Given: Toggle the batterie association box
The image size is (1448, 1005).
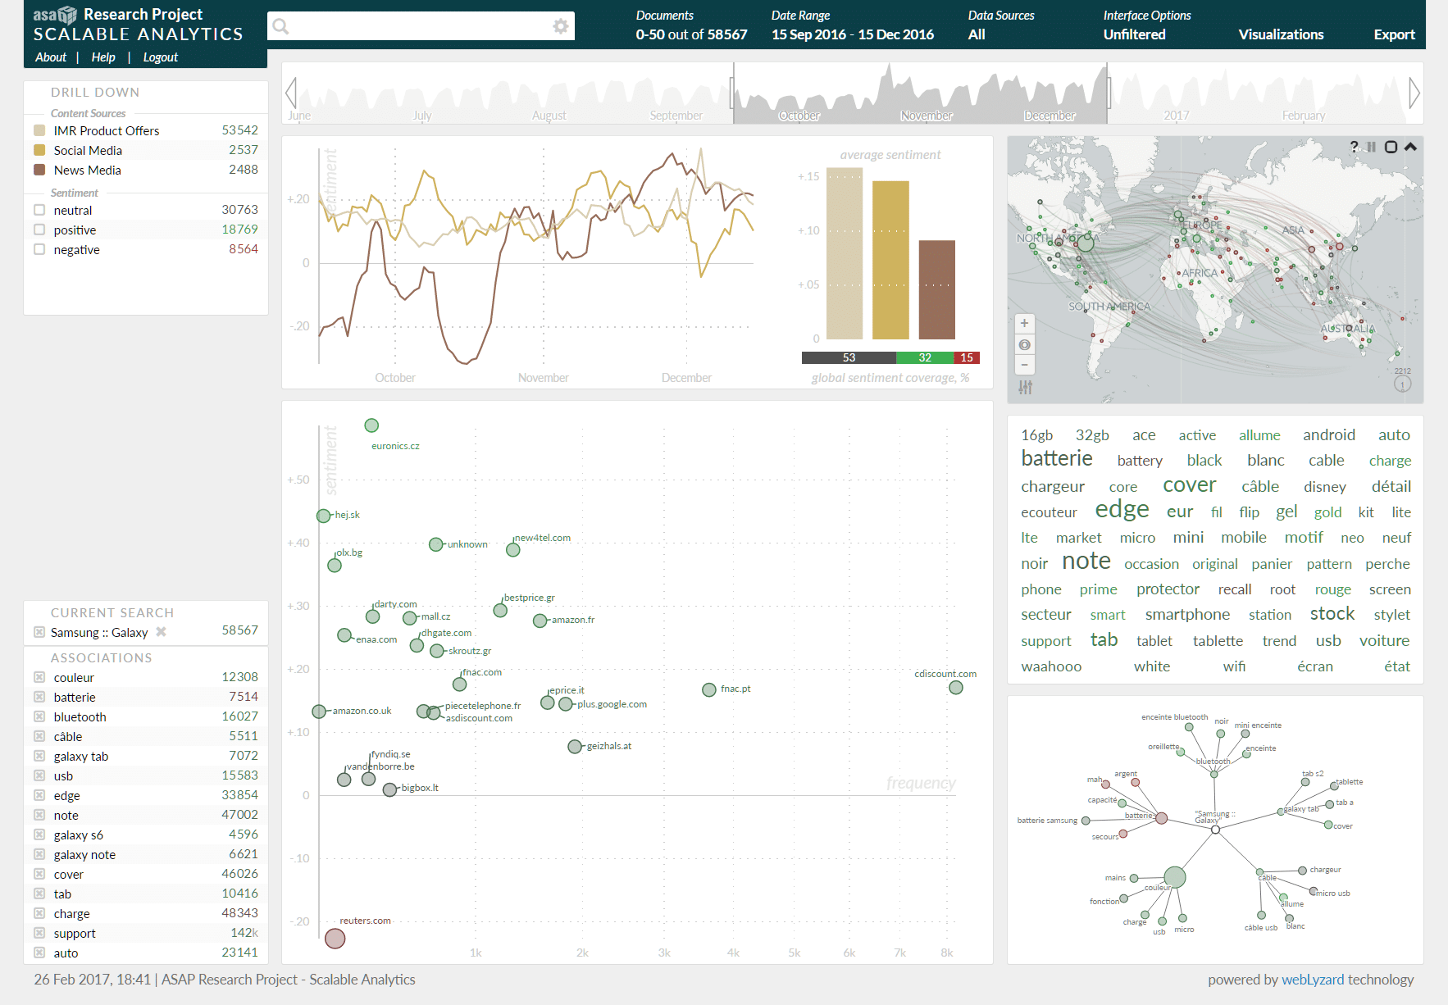Looking at the screenshot, I should tap(39, 697).
